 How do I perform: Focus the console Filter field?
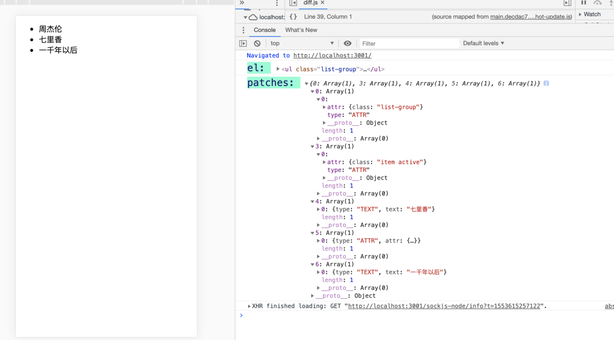pos(409,43)
